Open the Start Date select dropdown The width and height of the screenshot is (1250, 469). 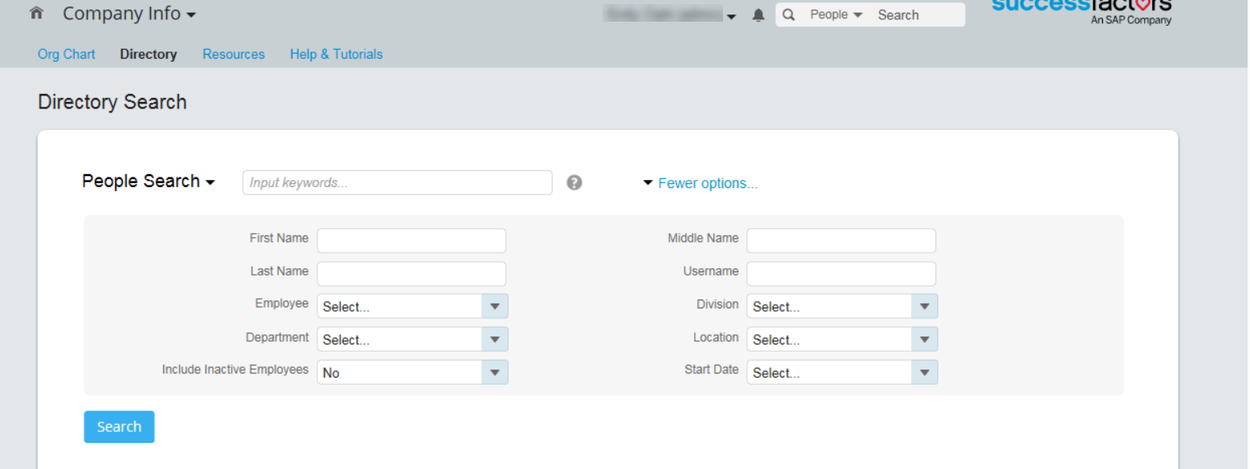pyautogui.click(x=842, y=372)
